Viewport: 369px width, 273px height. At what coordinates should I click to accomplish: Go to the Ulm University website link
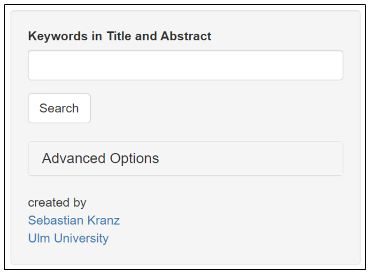click(x=68, y=238)
